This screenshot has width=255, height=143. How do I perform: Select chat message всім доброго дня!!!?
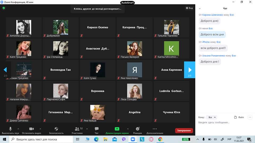(213, 48)
